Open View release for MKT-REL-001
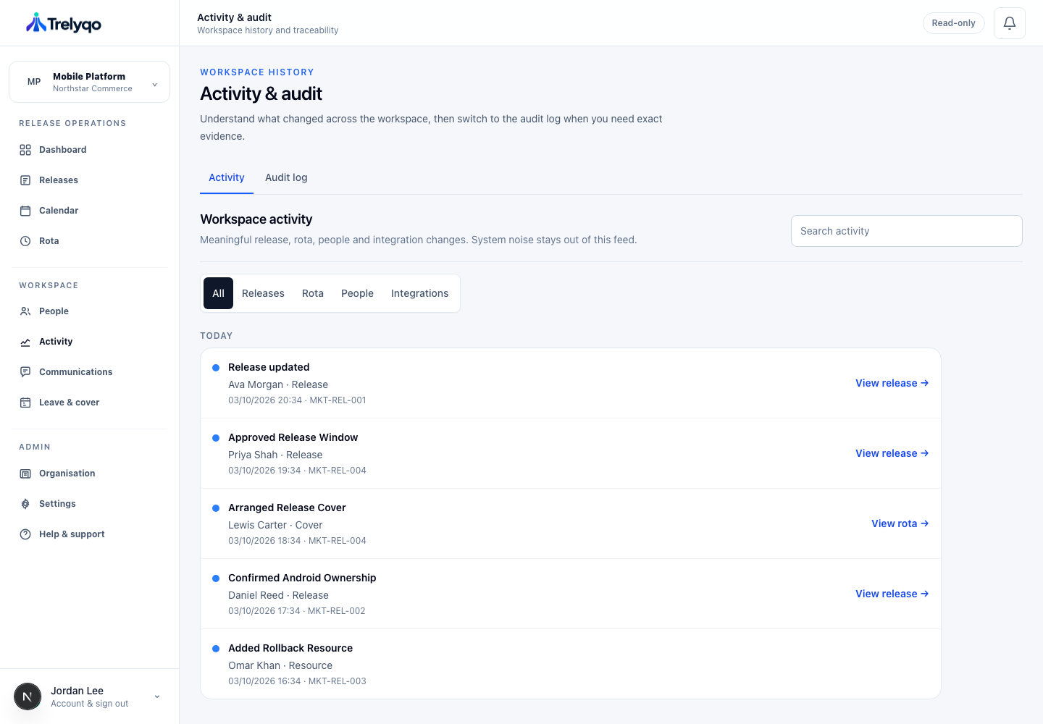Viewport: 1043px width, 724px height. pyautogui.click(x=892, y=383)
